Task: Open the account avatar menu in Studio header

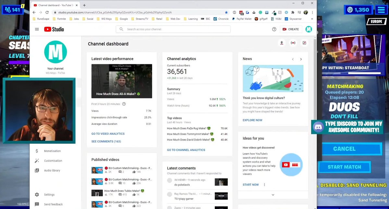Action: tap(308, 29)
